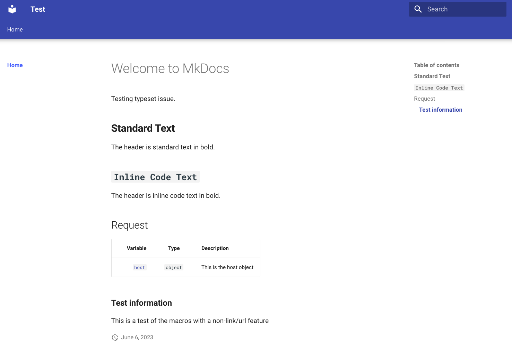Click the Home link in the top navigation

(15, 29)
